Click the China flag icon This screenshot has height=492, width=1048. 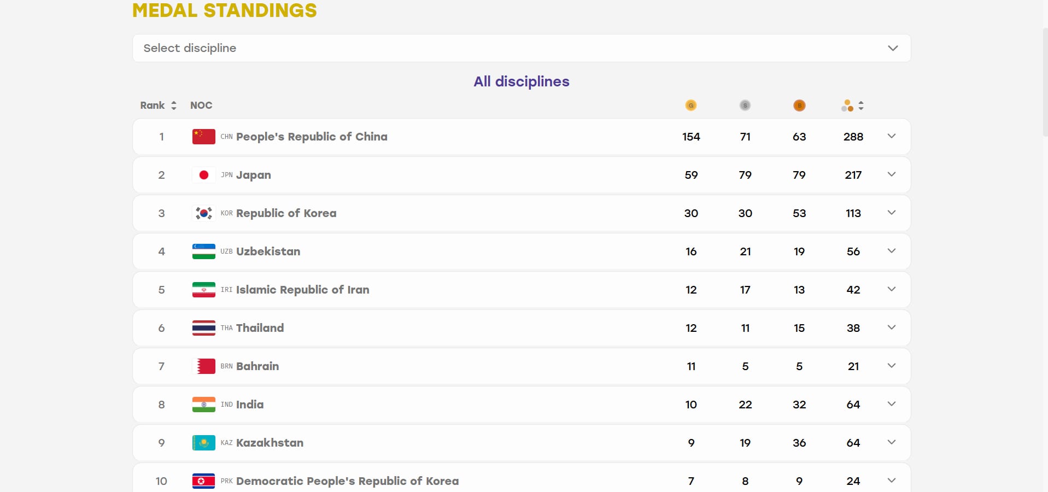[204, 137]
